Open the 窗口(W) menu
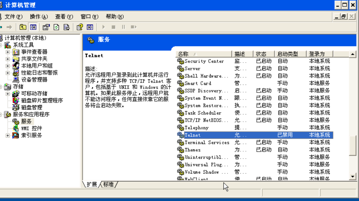Screen dimensions: 359x201 point(89,17)
